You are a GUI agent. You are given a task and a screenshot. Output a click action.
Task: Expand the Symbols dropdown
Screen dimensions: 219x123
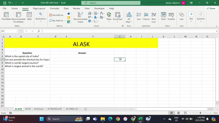(201, 17)
